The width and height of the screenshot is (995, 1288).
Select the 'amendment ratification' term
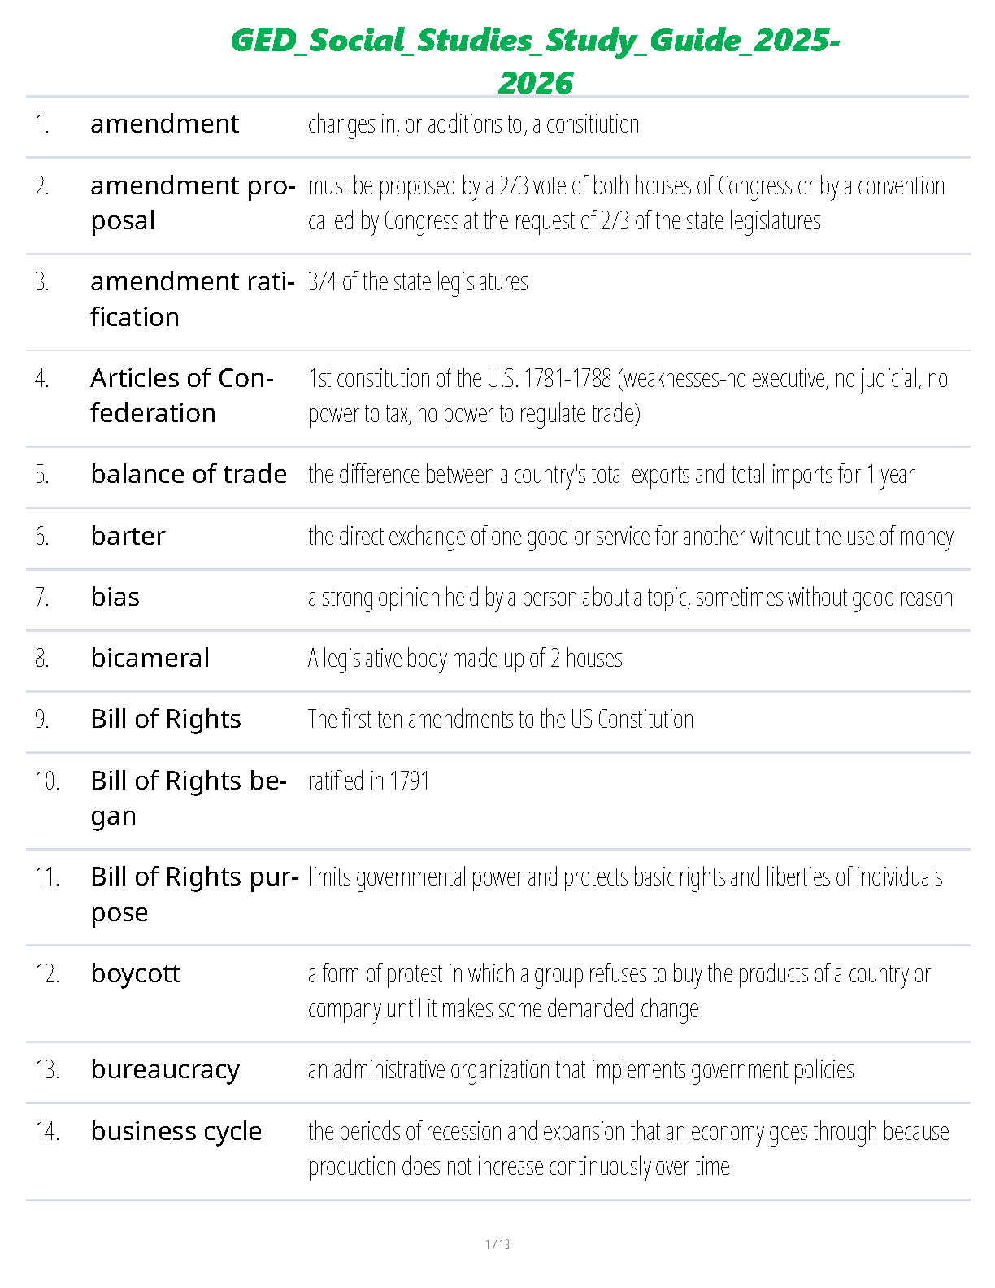(x=193, y=299)
